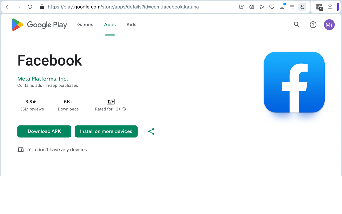Open the settings sliders icon
The width and height of the screenshot is (342, 214).
coord(292,7)
